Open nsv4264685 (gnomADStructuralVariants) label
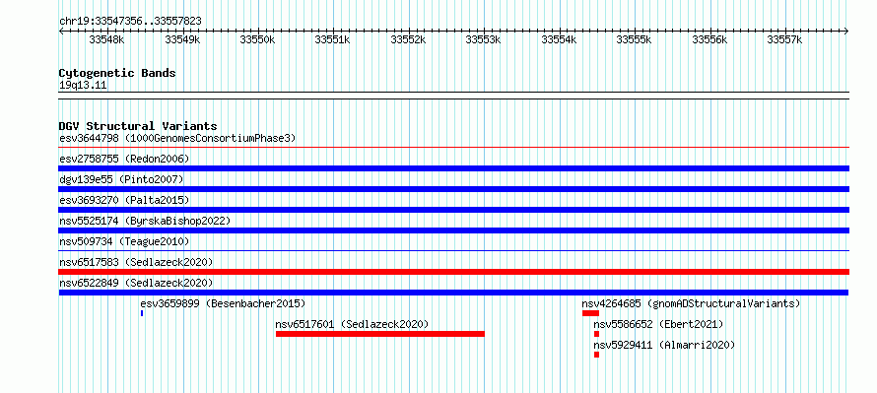 (692, 303)
